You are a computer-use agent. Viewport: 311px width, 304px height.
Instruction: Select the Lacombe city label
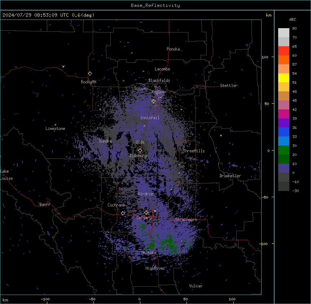pyautogui.click(x=162, y=69)
